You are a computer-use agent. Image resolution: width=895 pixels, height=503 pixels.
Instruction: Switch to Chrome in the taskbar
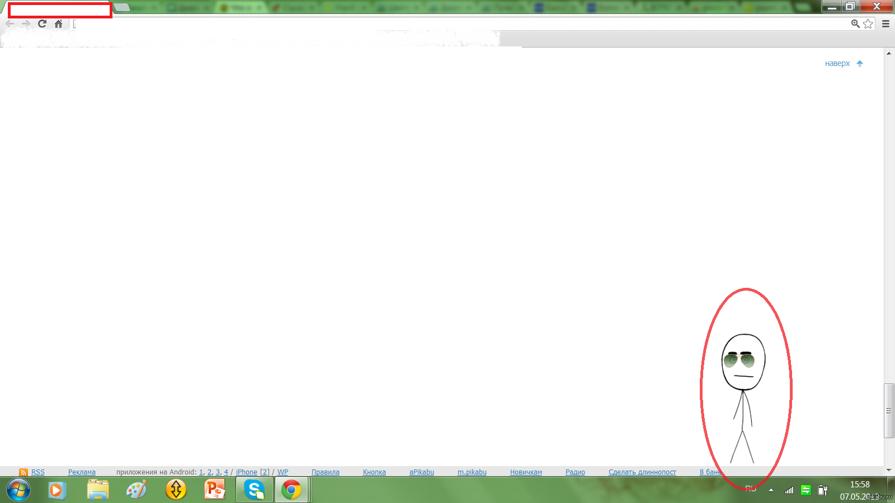[291, 490]
